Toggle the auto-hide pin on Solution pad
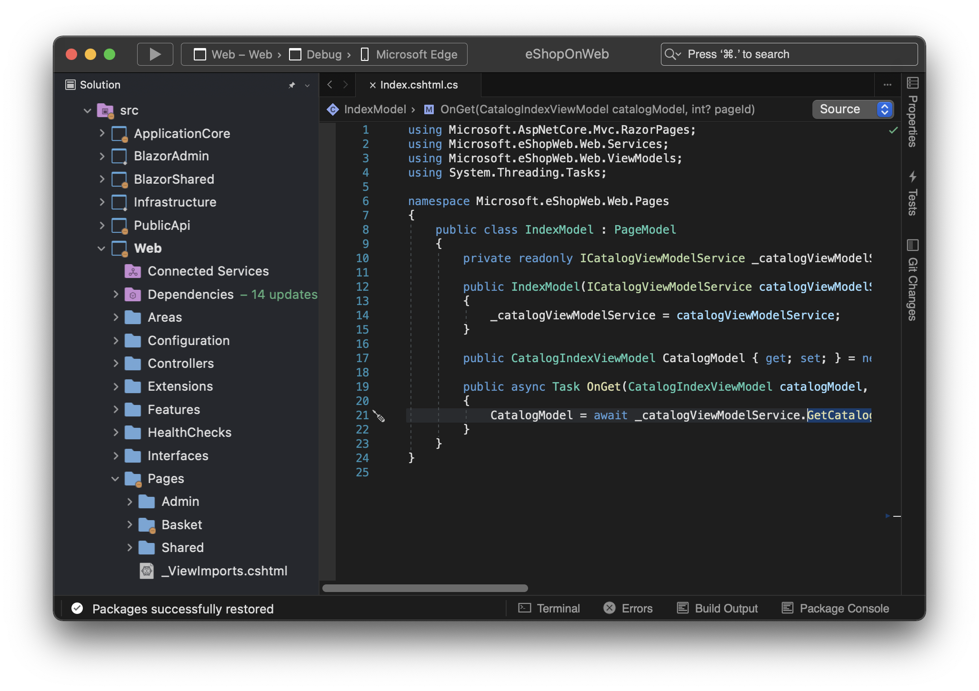This screenshot has height=691, width=979. pyautogui.click(x=291, y=85)
